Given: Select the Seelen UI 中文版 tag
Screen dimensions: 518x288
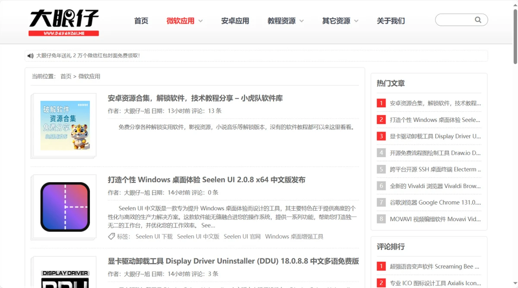Looking at the screenshot, I should pos(198,236).
